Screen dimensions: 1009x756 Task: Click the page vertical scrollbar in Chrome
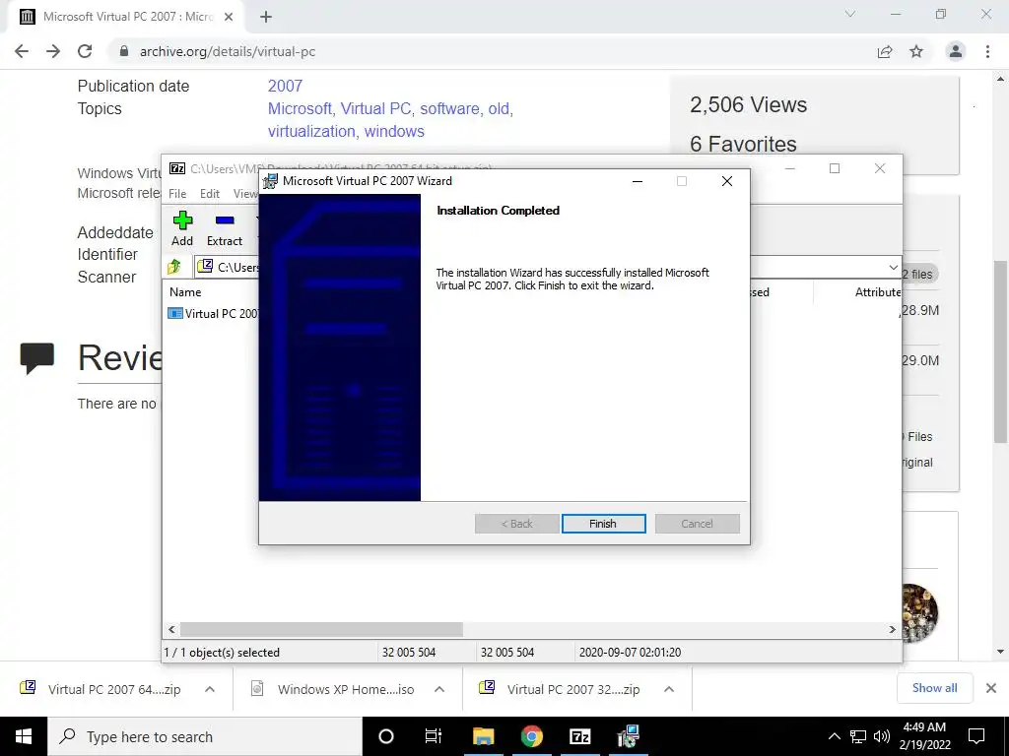pos(1000,351)
